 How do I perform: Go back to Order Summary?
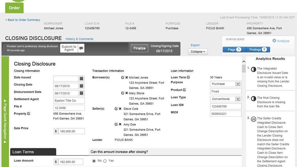(23, 20)
